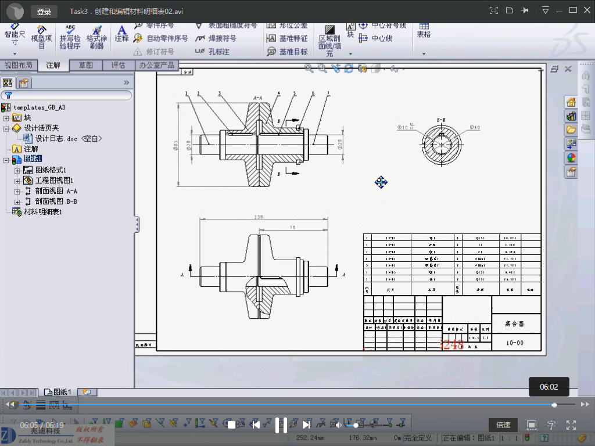Click the feature tree filter field

67,95
